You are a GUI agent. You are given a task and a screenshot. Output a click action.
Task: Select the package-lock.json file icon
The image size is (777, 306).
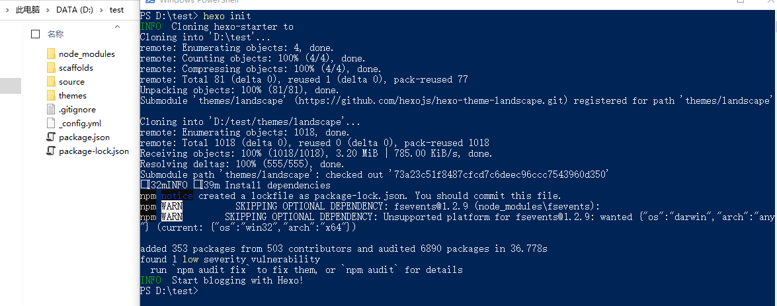click(50, 151)
